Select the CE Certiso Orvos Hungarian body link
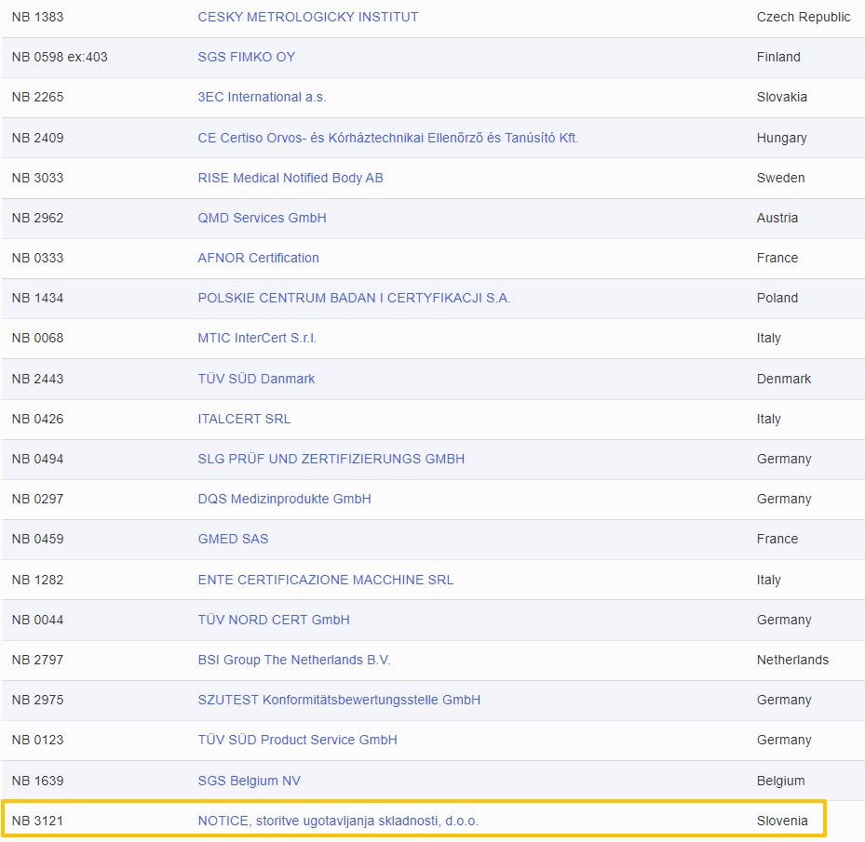The image size is (865, 842). click(x=387, y=138)
